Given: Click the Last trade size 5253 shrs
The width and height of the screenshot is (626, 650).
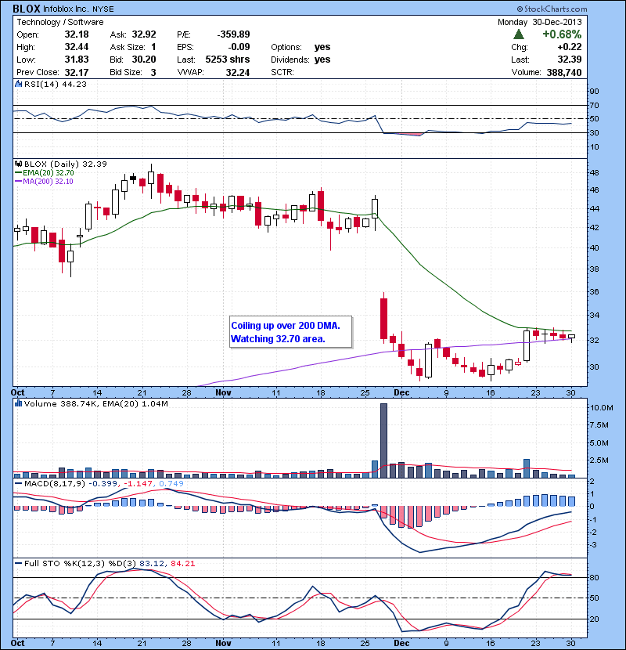Looking at the screenshot, I should point(228,60).
